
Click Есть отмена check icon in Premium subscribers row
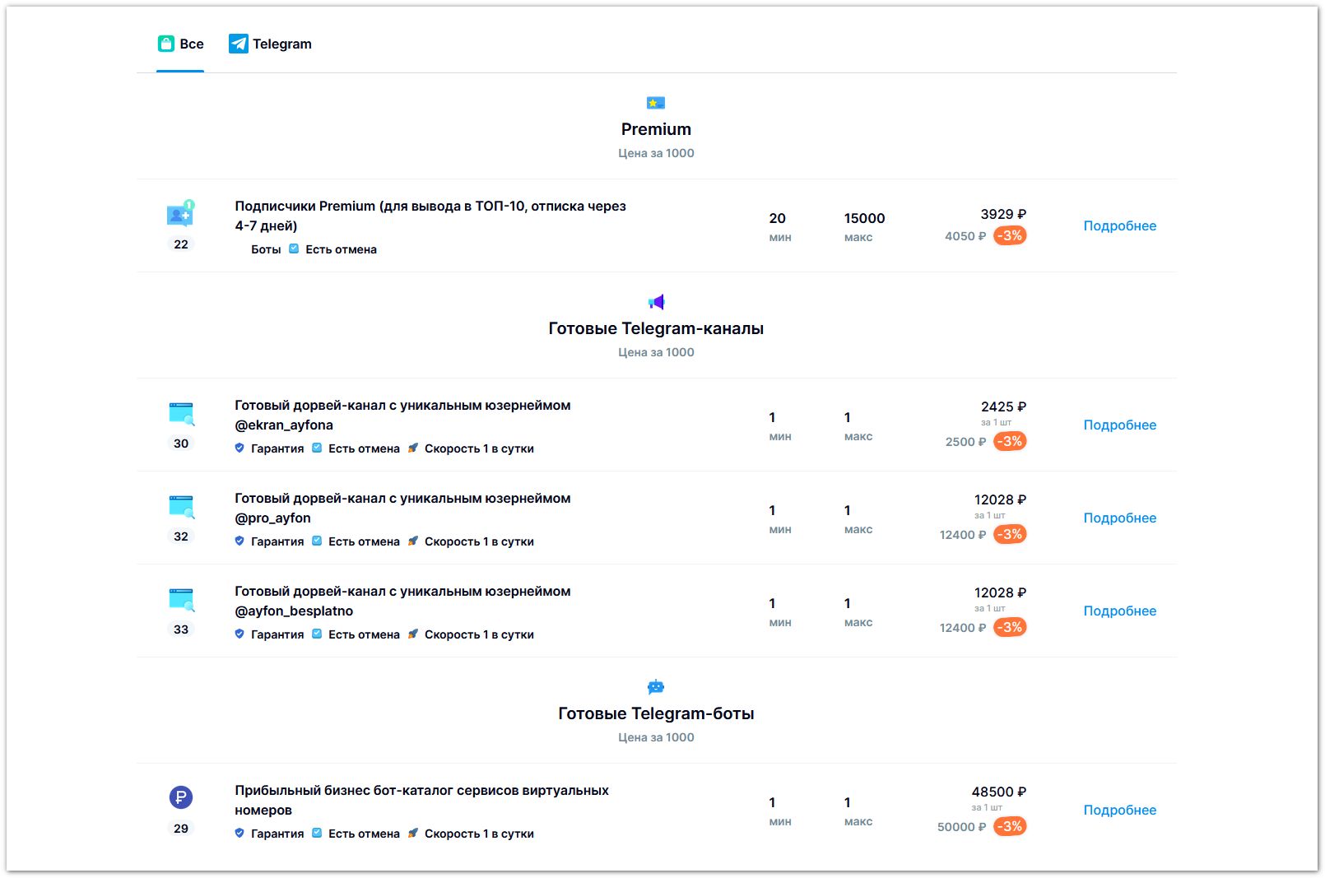[294, 249]
